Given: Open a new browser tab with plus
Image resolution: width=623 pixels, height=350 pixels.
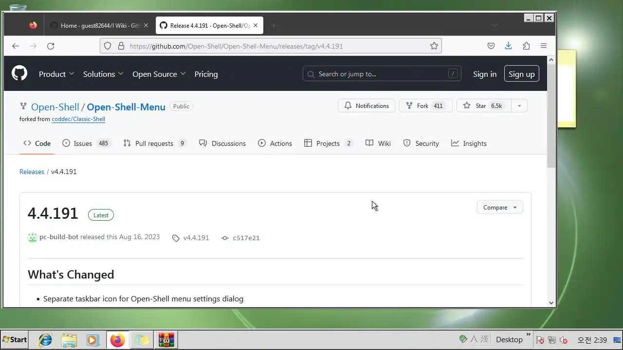Looking at the screenshot, I should (274, 25).
